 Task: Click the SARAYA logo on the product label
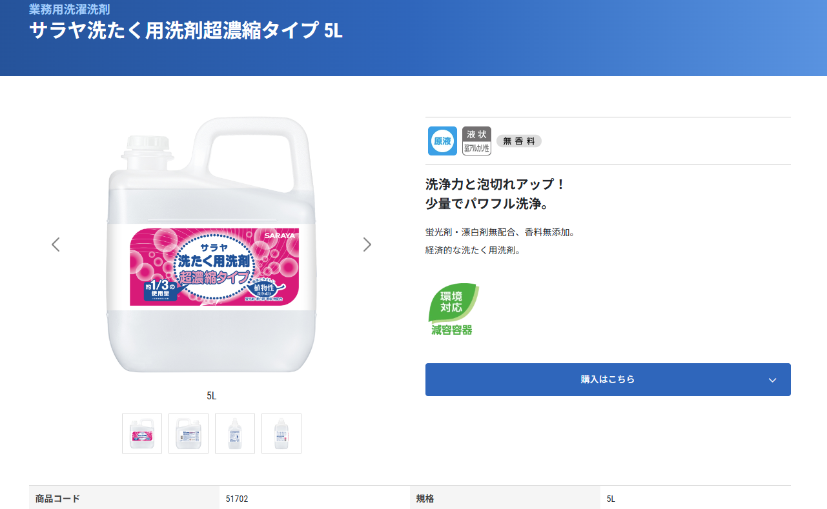[x=279, y=236]
